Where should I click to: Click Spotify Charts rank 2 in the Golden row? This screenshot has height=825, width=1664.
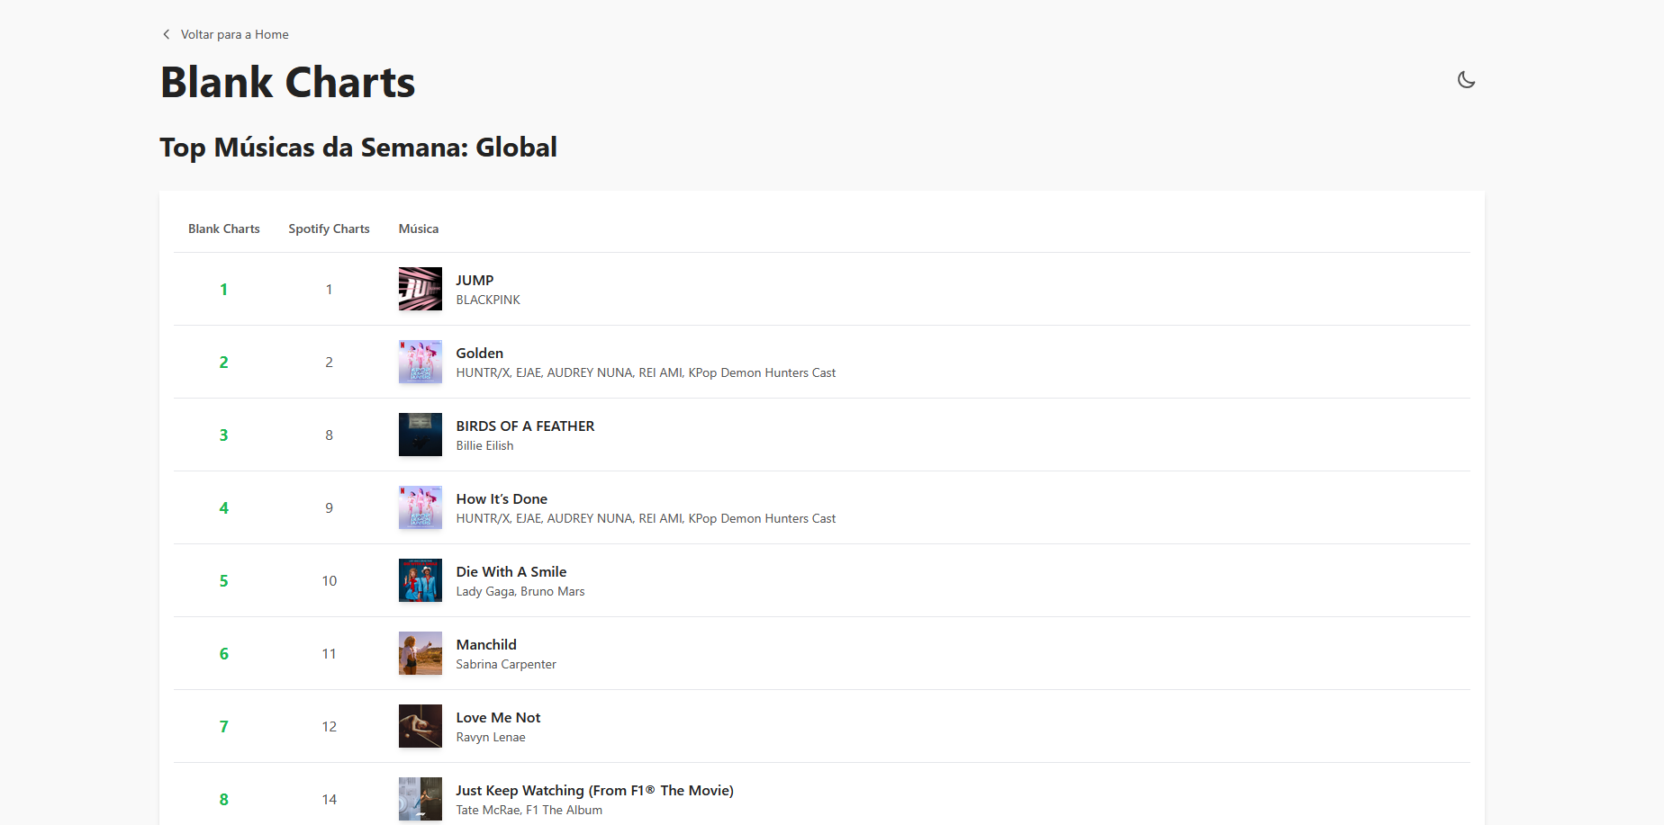point(330,363)
